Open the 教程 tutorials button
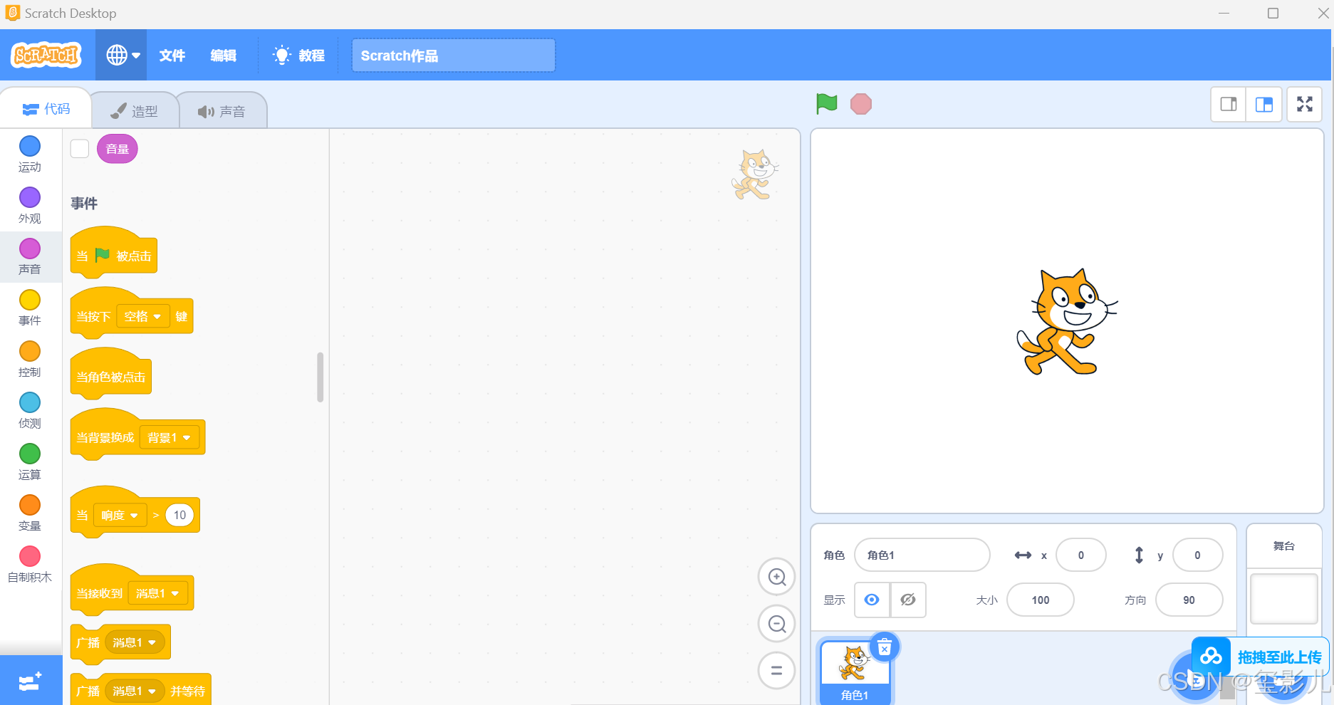 [298, 56]
